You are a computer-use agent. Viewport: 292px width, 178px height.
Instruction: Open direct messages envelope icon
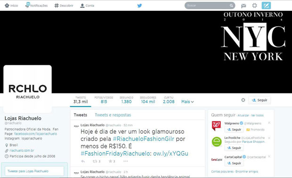tap(243, 6)
